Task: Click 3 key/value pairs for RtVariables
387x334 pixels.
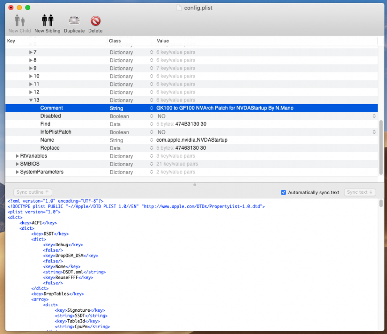Action: point(176,156)
